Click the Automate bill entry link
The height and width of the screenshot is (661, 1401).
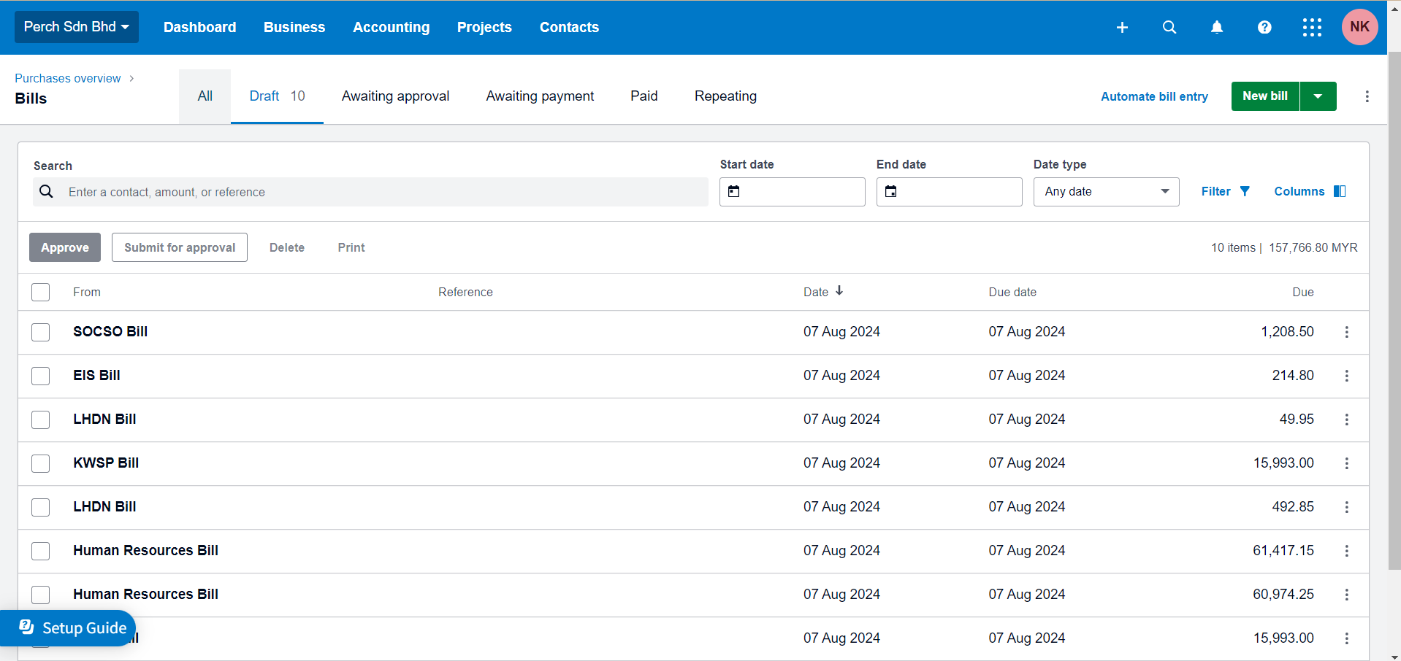[x=1154, y=96]
